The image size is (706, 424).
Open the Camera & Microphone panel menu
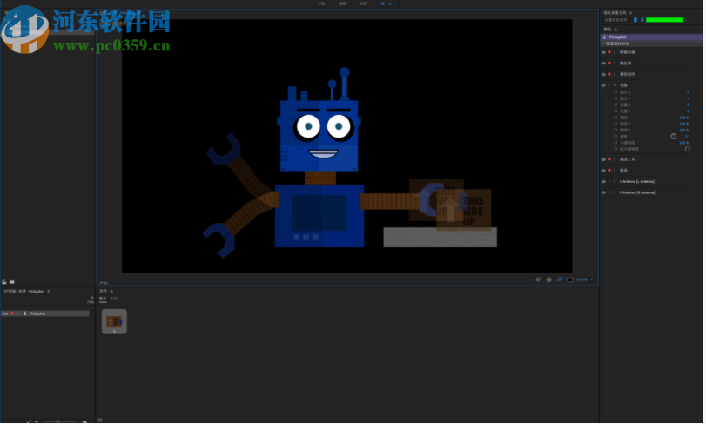[630, 12]
